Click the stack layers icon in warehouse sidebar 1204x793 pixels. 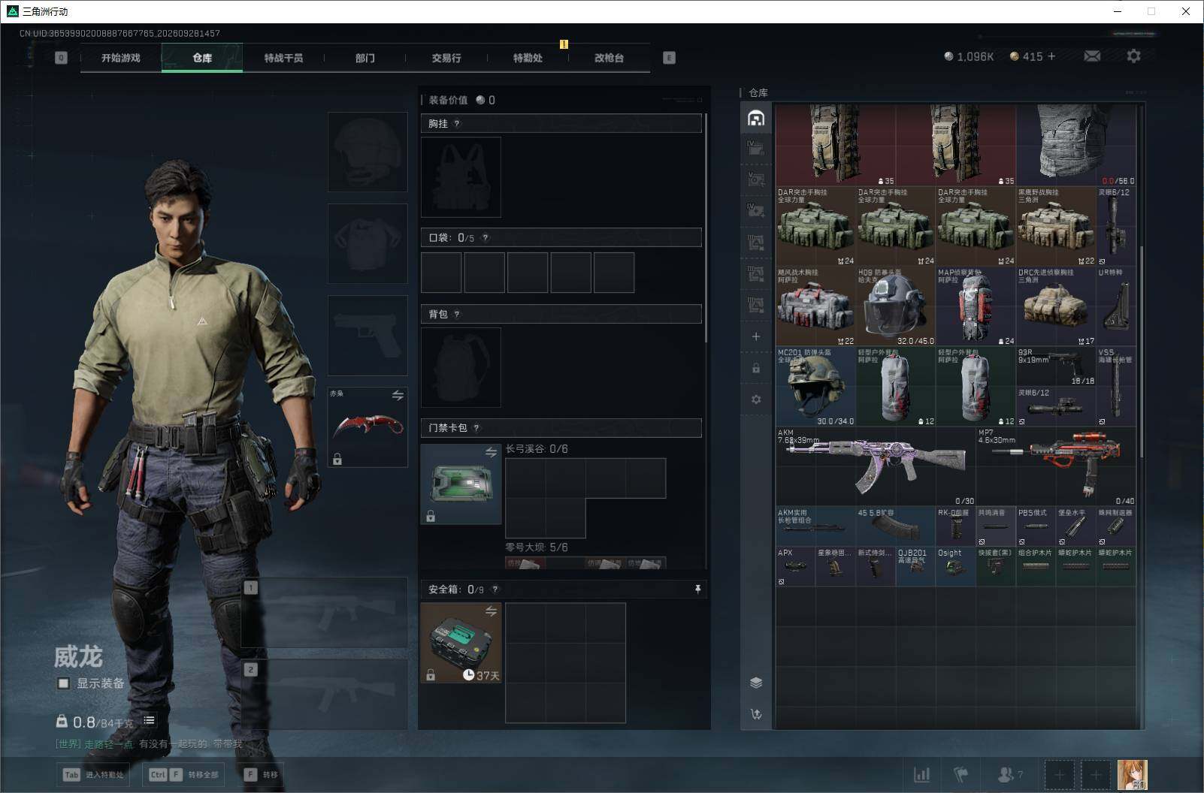coord(756,682)
